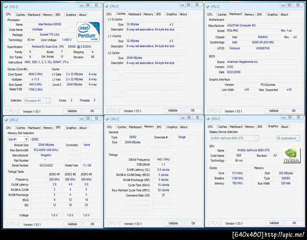Screen dimensions: 307x240
Task: Open the Processor #1 selection dropdown
Action: click(x=48, y=101)
